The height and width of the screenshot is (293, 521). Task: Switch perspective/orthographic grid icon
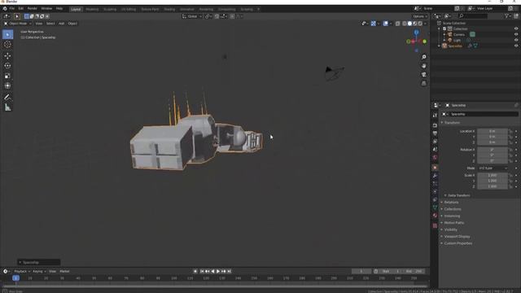pos(424,83)
